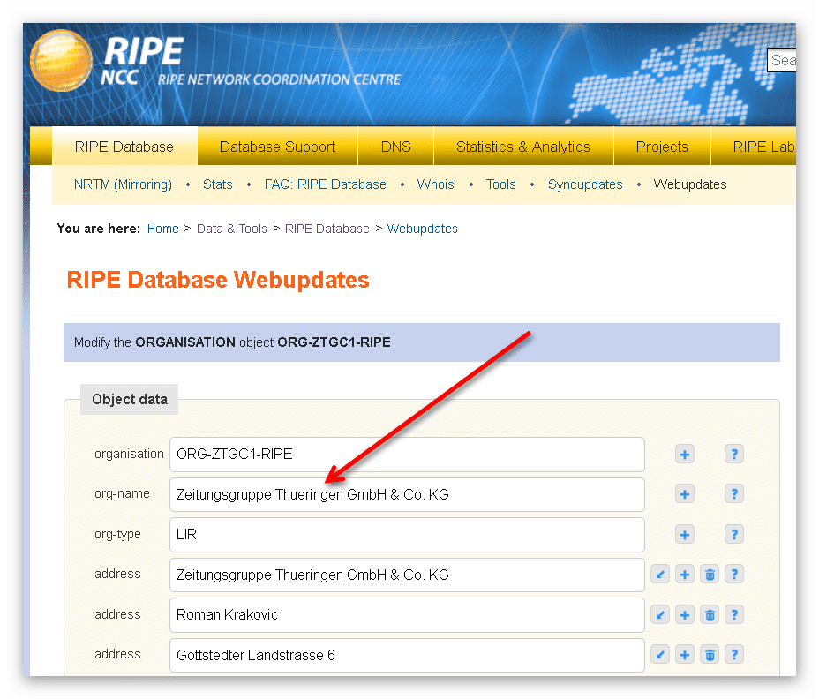Go to the Statistics & Analytics tab

point(522,147)
